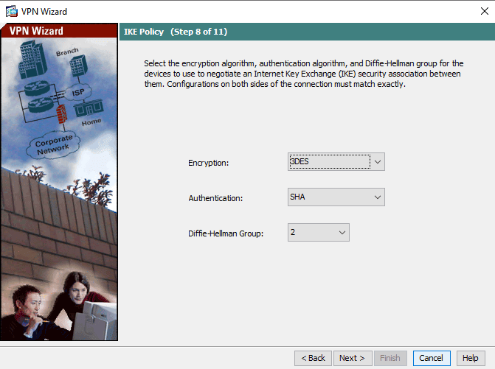Cancel the VPN Wizard

(432, 358)
